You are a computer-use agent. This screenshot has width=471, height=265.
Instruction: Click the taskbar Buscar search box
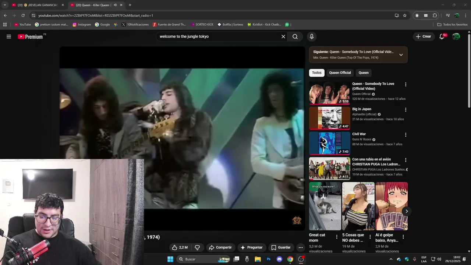tap(203, 259)
